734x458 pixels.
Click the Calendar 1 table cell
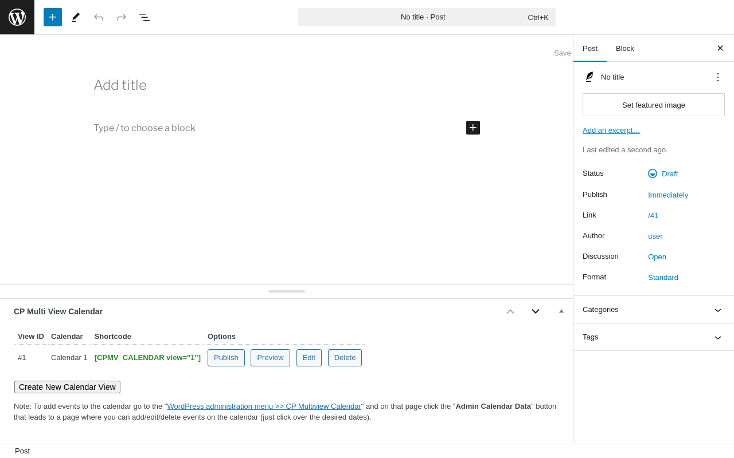click(69, 358)
